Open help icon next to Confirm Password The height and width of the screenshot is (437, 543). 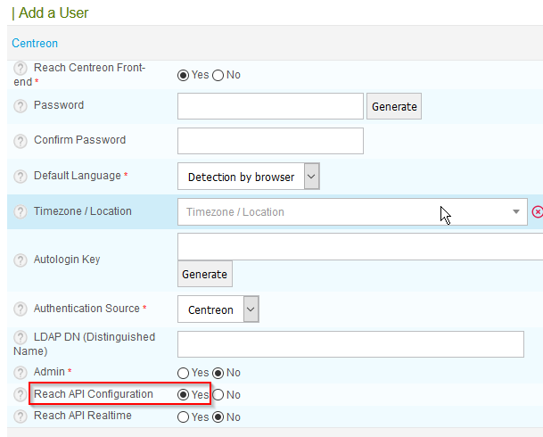coord(21,141)
